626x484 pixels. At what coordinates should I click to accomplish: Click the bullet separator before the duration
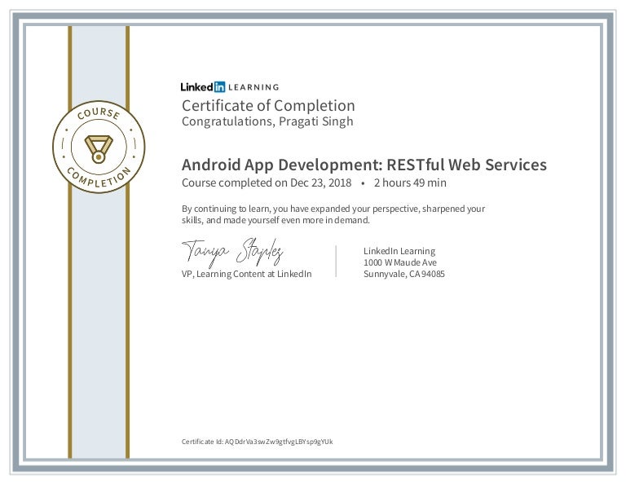point(362,183)
